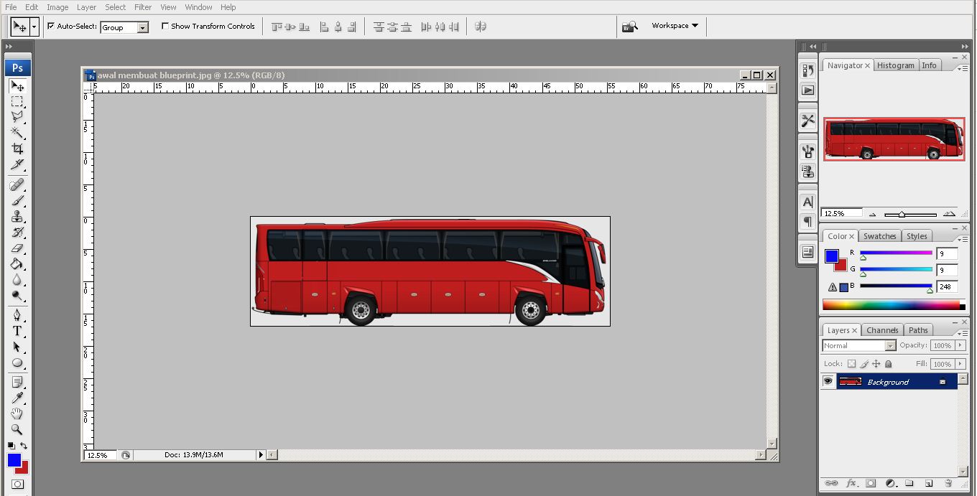
Task: Create a new layer in Layers panel
Action: point(928,483)
